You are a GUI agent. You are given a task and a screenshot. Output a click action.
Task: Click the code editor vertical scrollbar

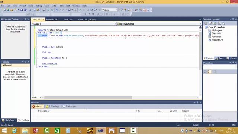click(x=200, y=51)
